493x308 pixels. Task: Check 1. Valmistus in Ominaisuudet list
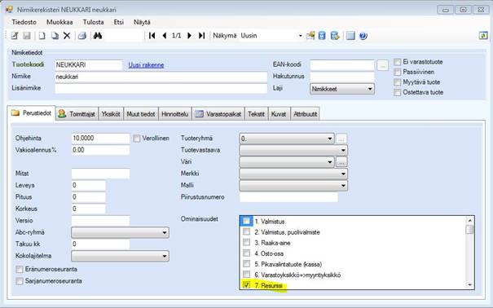pos(246,222)
